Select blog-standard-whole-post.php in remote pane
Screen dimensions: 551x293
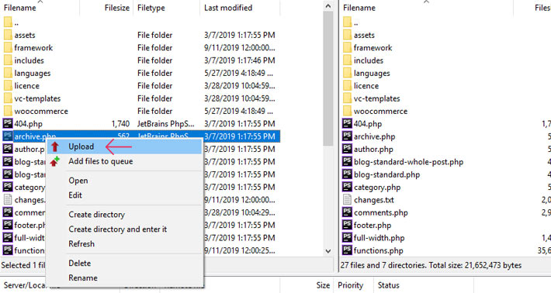pyautogui.click(x=408, y=162)
